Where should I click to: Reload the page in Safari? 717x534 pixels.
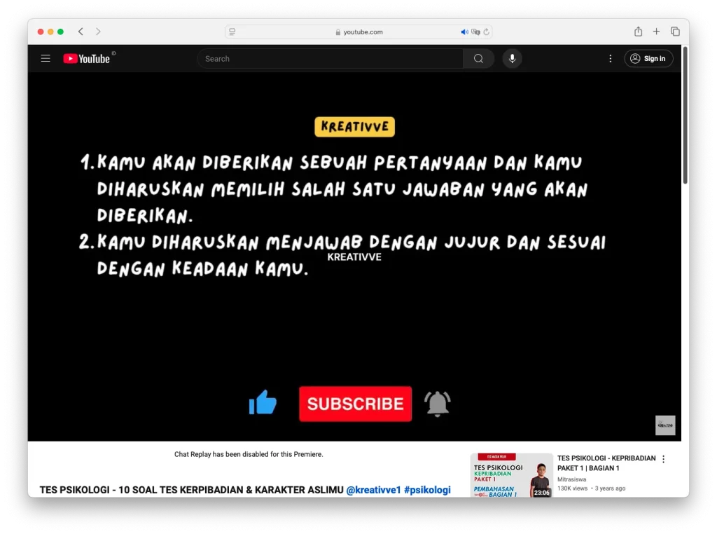(486, 32)
